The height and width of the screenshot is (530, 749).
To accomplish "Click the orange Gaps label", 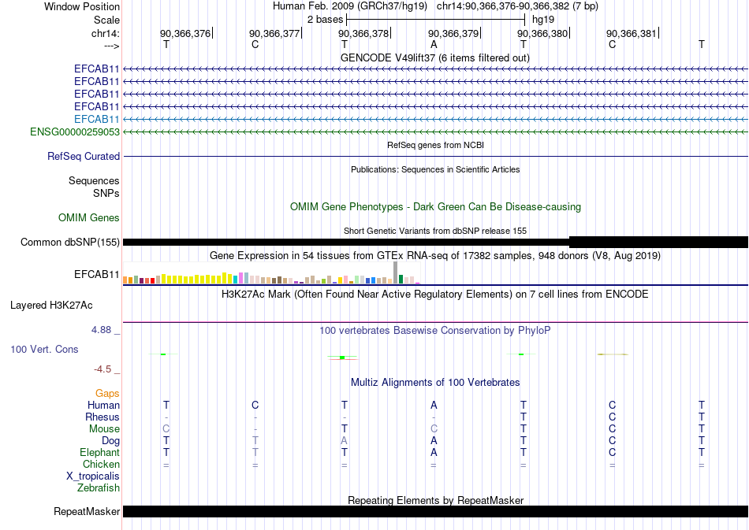I will tap(107, 393).
